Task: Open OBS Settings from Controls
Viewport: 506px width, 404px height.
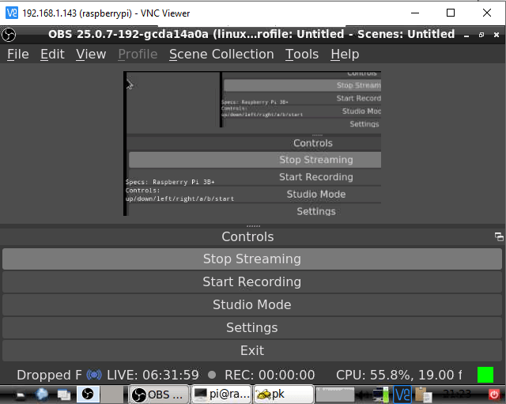Action: coord(252,327)
